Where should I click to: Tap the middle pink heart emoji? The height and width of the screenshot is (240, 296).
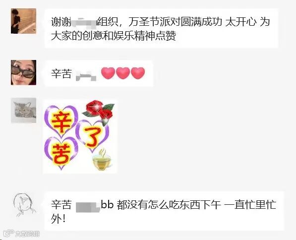123,73
